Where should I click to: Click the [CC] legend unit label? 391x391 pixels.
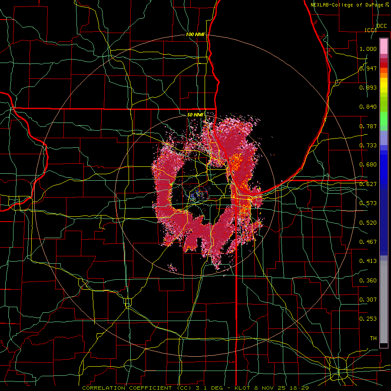(371, 30)
